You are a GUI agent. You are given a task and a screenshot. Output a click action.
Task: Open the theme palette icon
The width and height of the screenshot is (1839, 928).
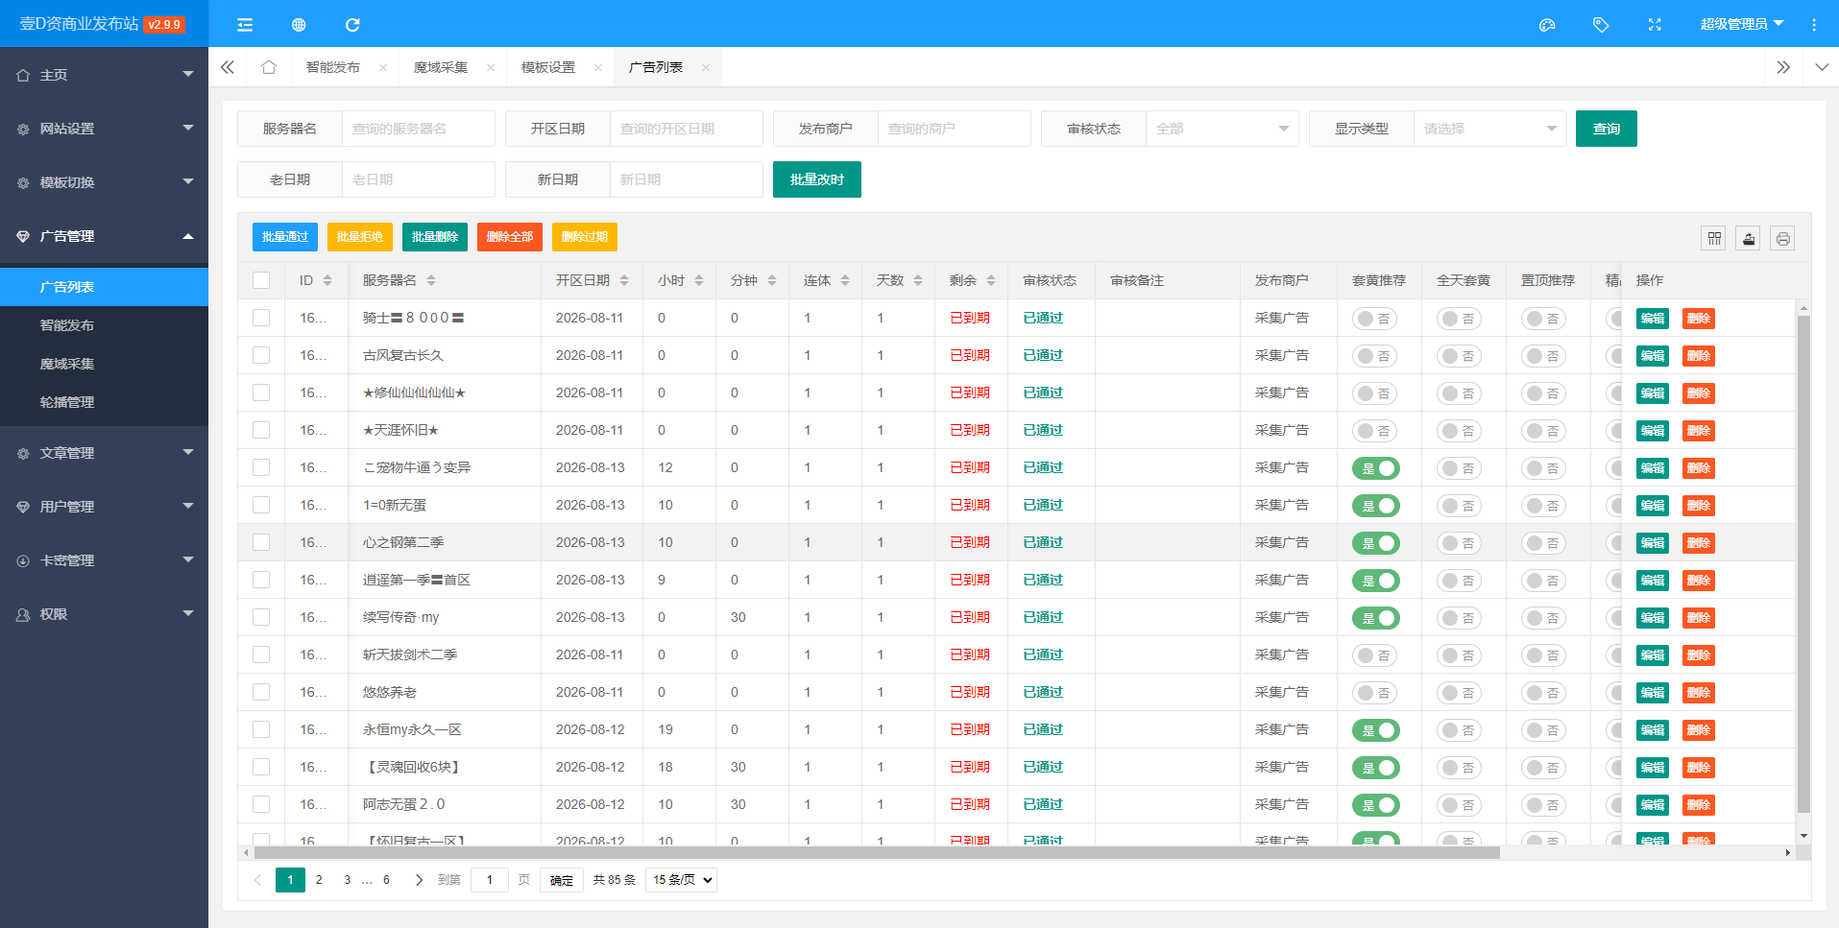tap(1547, 25)
